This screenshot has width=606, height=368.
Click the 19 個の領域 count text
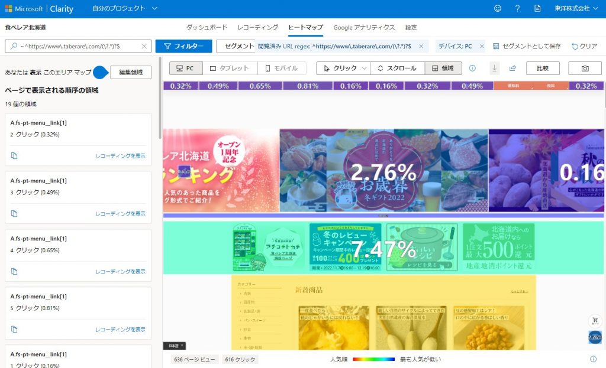coord(21,104)
